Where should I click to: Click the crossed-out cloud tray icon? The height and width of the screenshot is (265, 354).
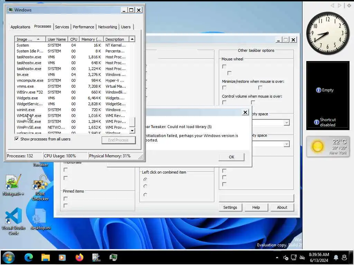(302, 257)
